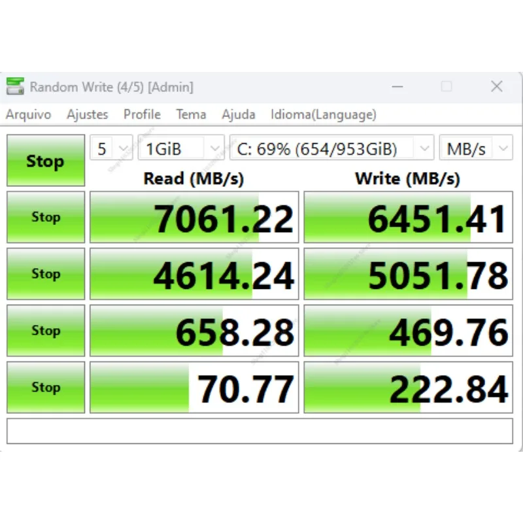
Task: Click the 658.28 read result
Action: click(x=194, y=331)
